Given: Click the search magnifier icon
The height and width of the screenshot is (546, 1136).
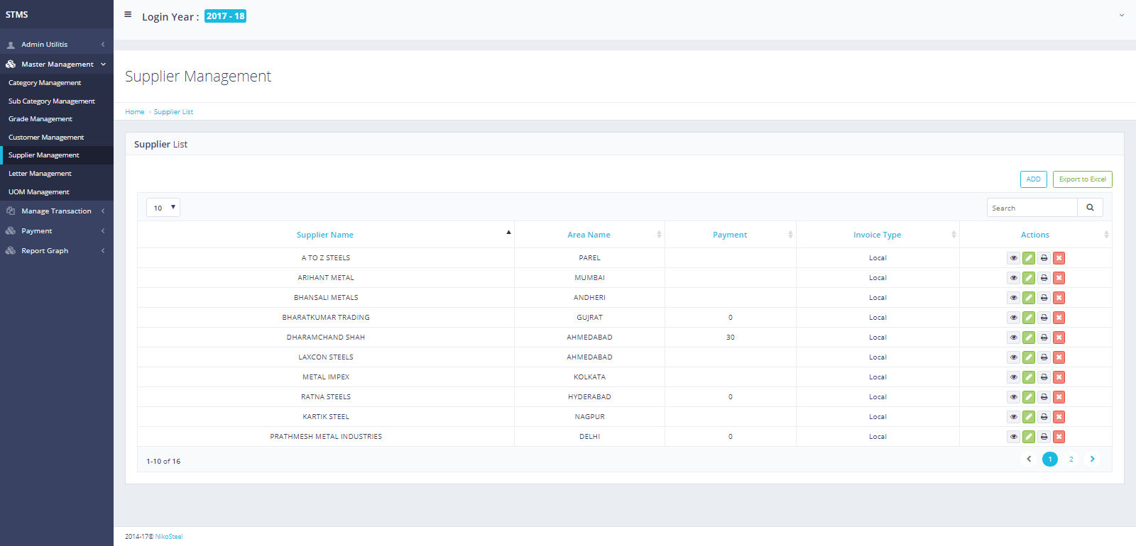Looking at the screenshot, I should [1090, 208].
